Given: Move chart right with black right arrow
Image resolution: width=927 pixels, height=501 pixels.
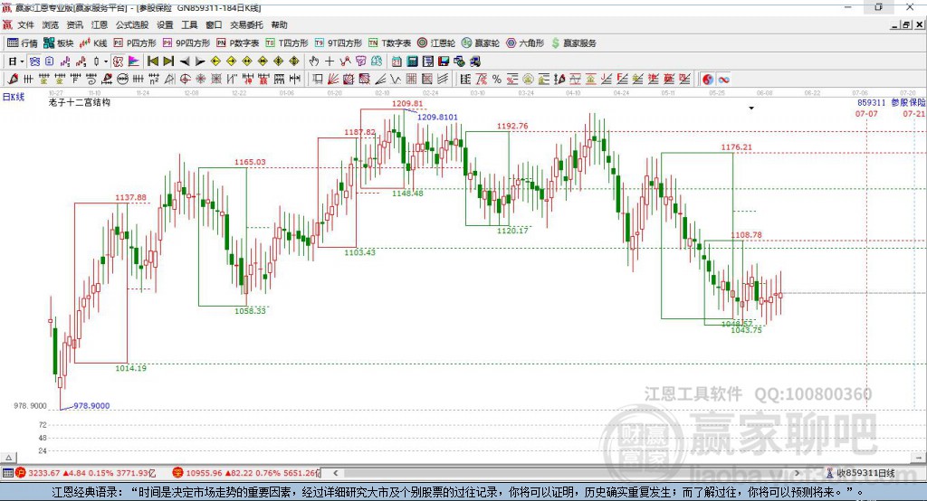Looking at the screenshot, I should pos(200,61).
